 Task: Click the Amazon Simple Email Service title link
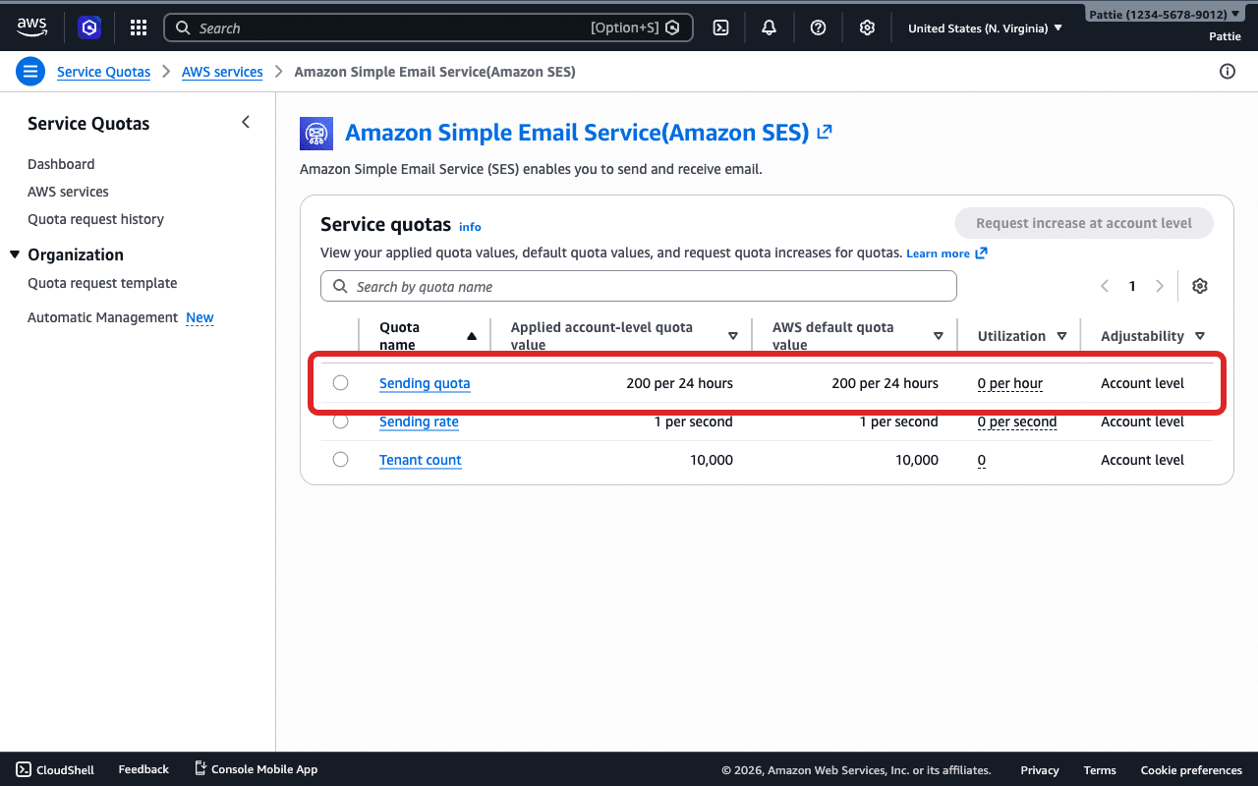(577, 132)
